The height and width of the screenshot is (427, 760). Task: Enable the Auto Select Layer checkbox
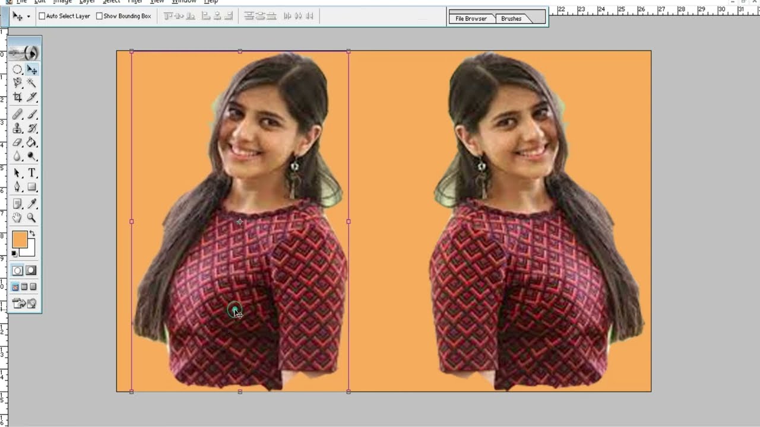point(42,16)
